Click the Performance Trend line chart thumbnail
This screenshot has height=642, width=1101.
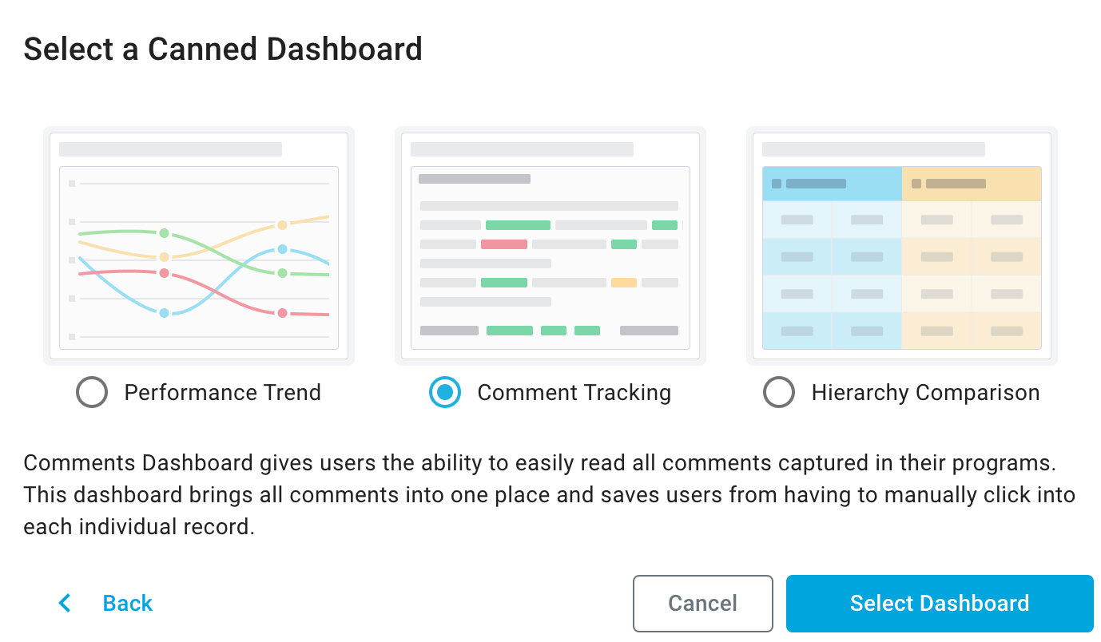coord(199,246)
